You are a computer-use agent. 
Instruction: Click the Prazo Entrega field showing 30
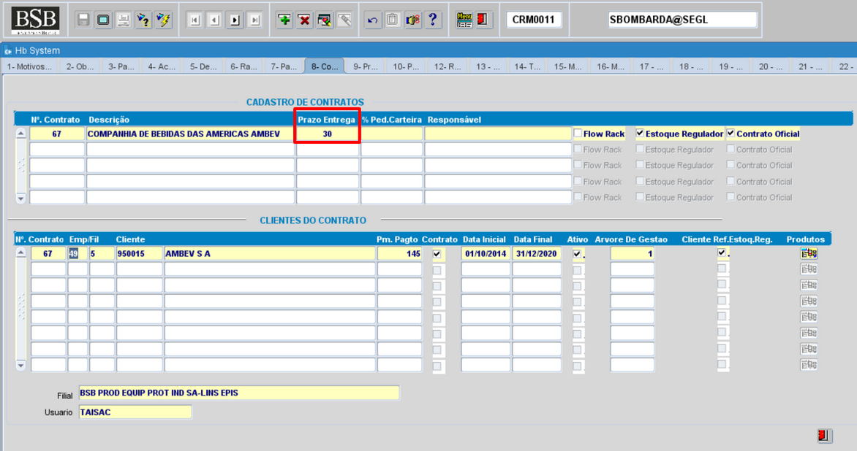[x=328, y=134]
